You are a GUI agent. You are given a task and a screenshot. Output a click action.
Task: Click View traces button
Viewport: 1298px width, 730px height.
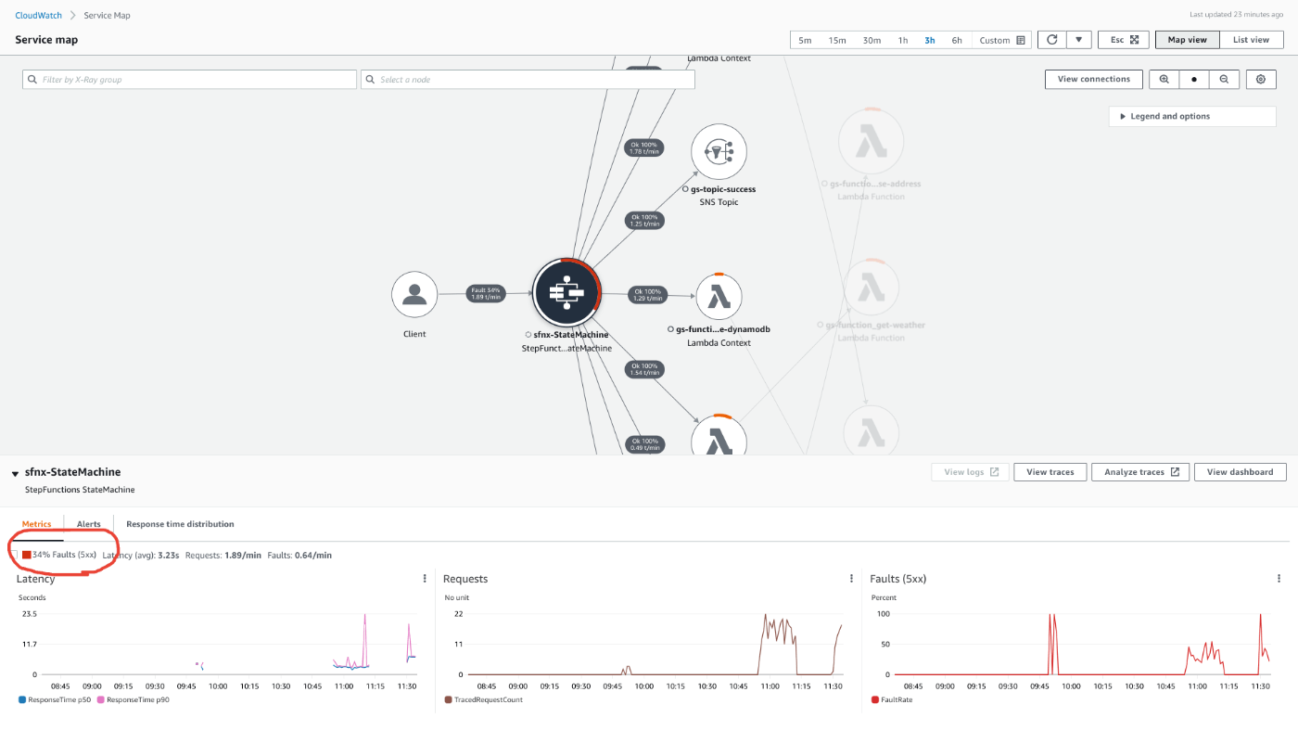pyautogui.click(x=1050, y=472)
